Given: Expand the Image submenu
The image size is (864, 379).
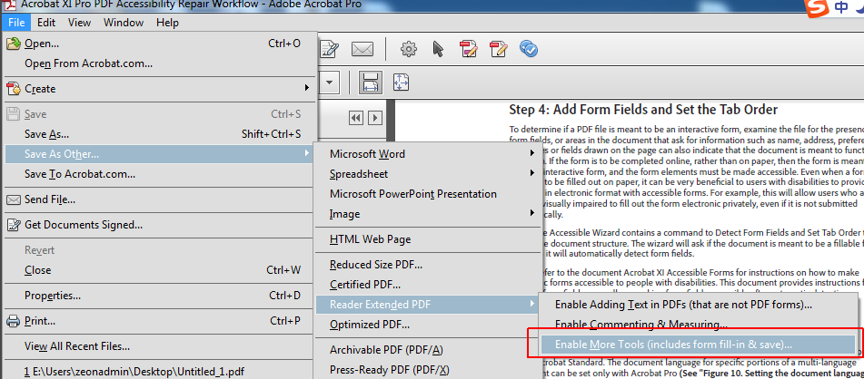Looking at the screenshot, I should pos(428,213).
